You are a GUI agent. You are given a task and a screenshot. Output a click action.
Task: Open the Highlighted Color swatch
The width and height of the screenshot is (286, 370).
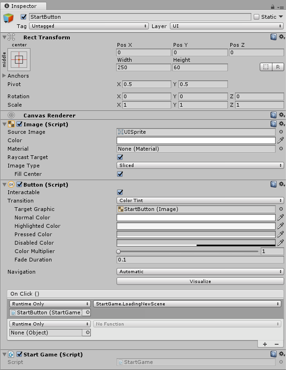[196, 226]
